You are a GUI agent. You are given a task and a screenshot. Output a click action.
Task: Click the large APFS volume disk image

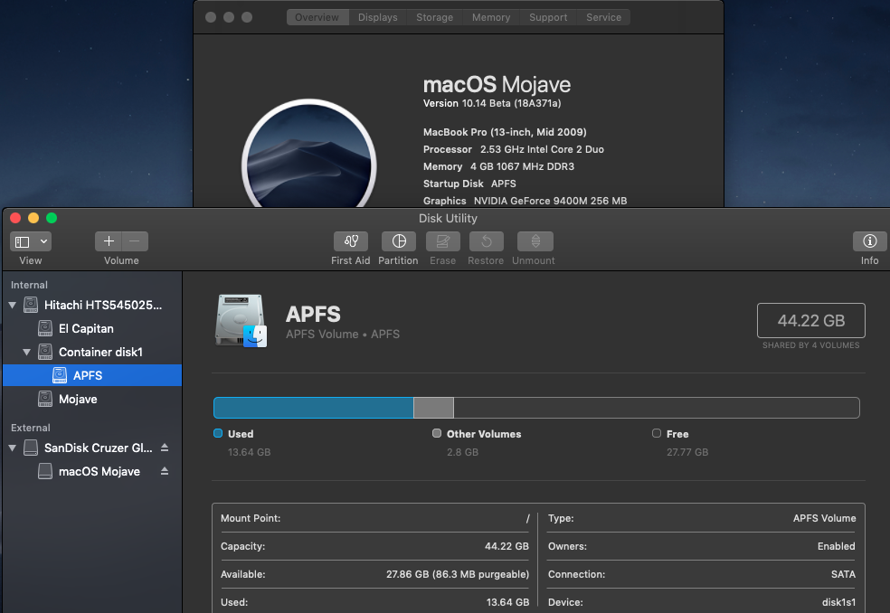tap(241, 321)
